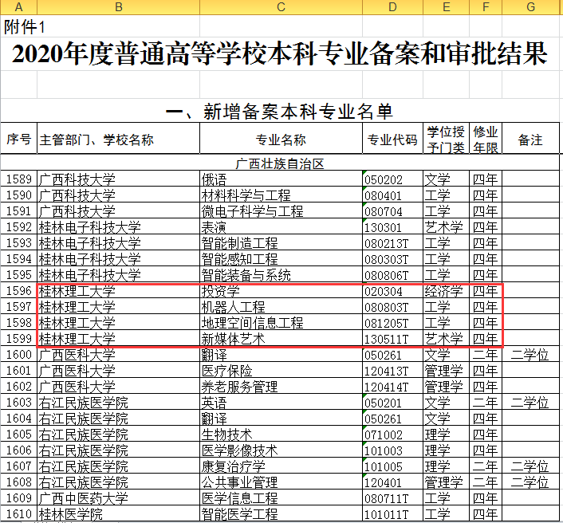Click the 专业名称 header cell
Screen dimensions: 563x523
coord(281,140)
